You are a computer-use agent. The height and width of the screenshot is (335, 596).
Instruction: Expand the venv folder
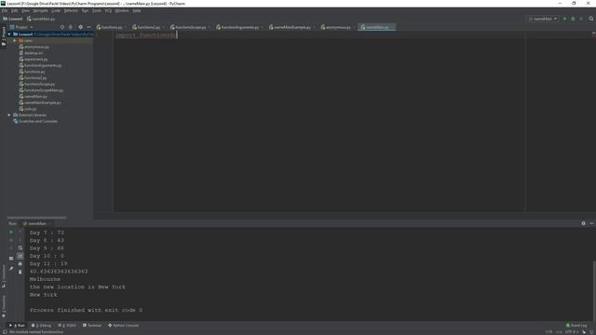pyautogui.click(x=15, y=41)
